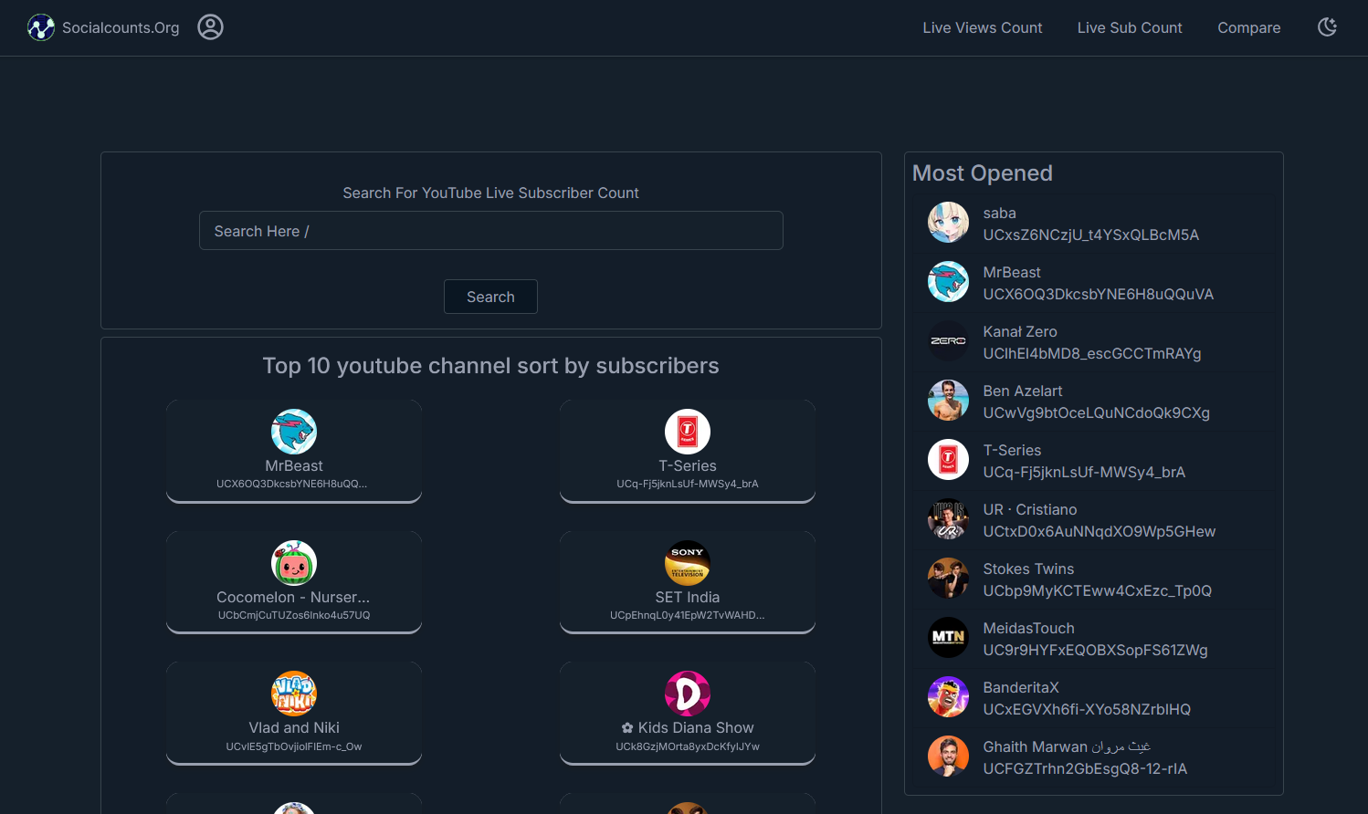Click channel ID UCk8GzjMOrta8yxDcKfylJYw
Screen dimensions: 1368x814
point(688,746)
